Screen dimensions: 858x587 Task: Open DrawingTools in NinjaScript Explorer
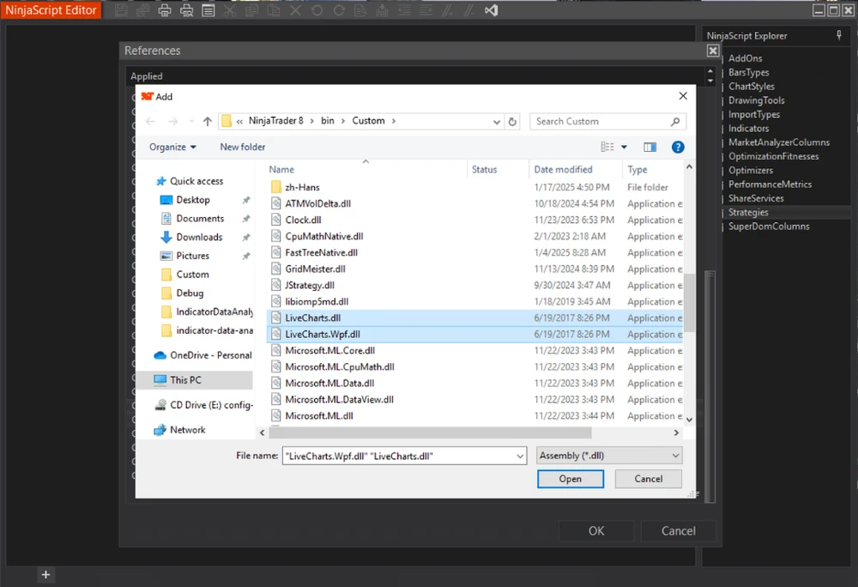coord(756,100)
